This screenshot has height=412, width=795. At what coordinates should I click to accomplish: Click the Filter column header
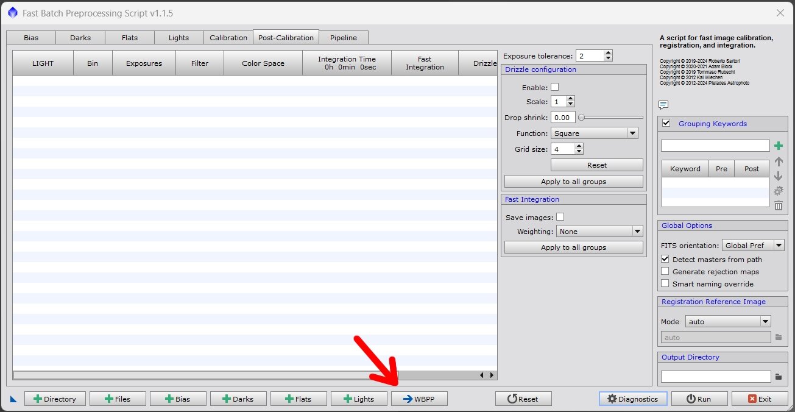[x=200, y=63]
